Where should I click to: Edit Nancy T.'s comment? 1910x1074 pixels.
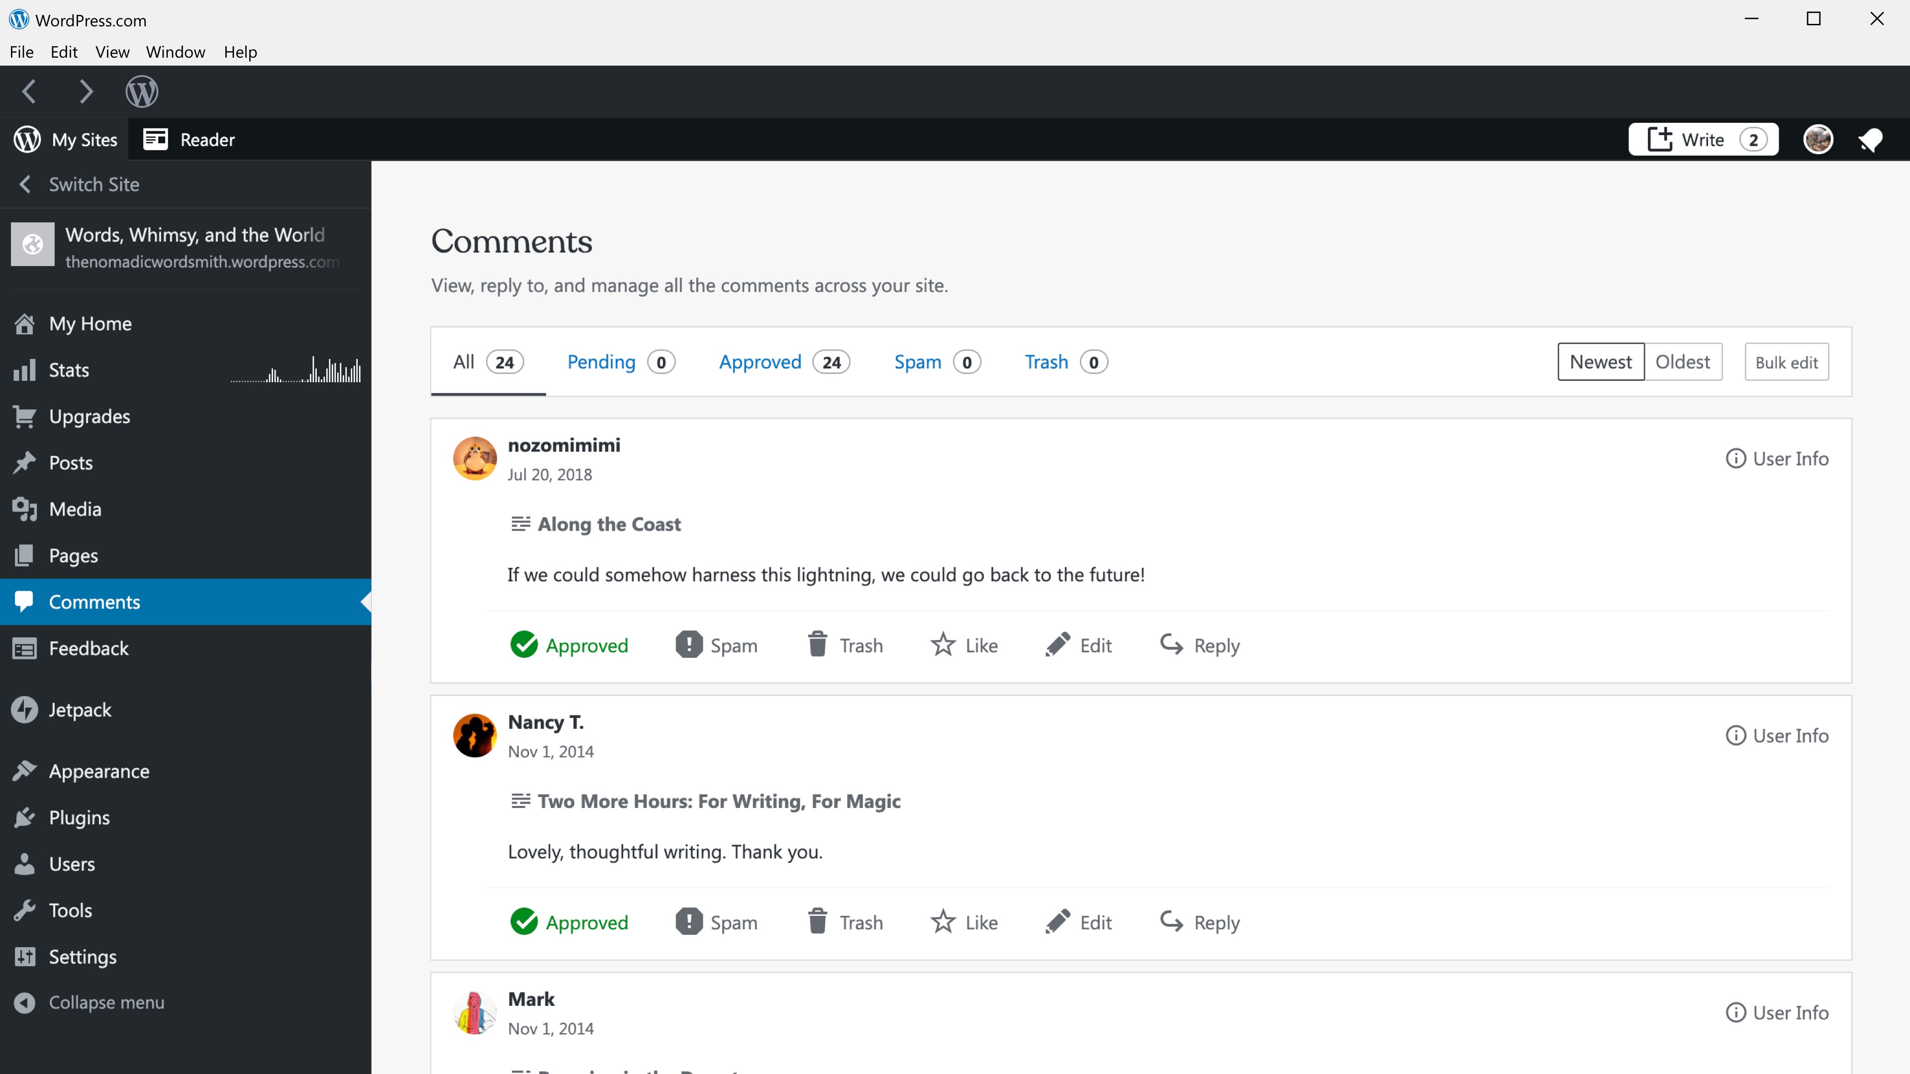tap(1078, 921)
